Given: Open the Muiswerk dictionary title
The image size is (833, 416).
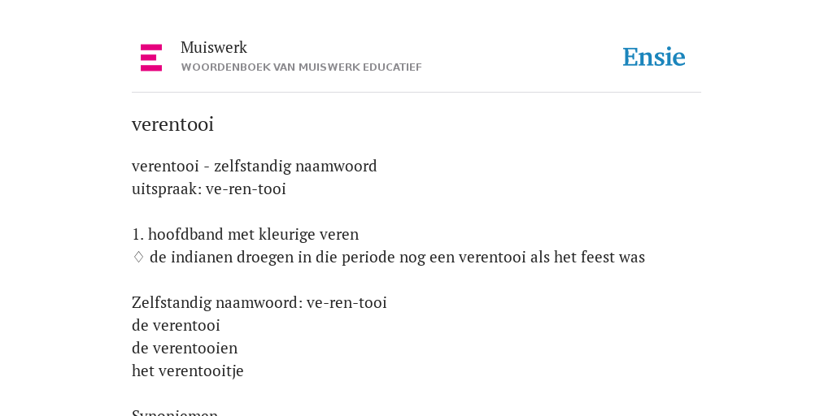Looking at the screenshot, I should (214, 48).
